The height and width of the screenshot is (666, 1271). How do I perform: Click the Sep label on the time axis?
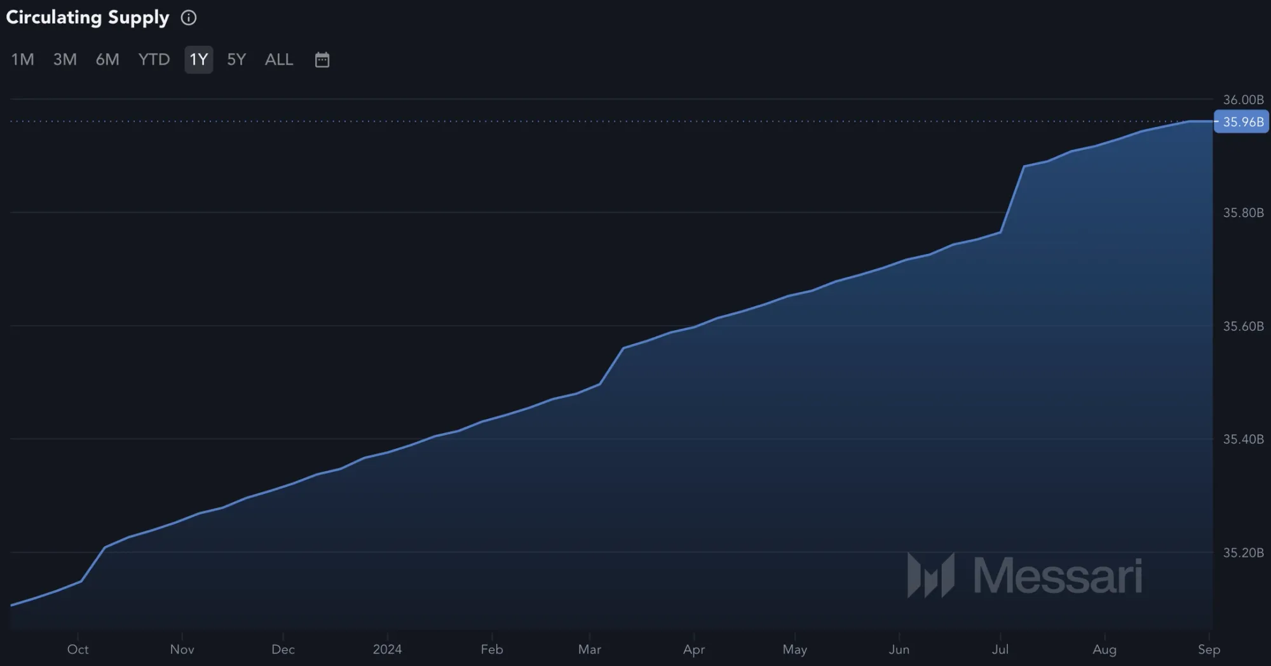point(1209,649)
